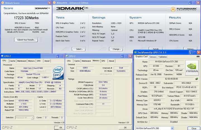Select CPU tab in the CPU-Z Memory window
Screen dimensions: 201x130
pyautogui.click(x=69, y=61)
